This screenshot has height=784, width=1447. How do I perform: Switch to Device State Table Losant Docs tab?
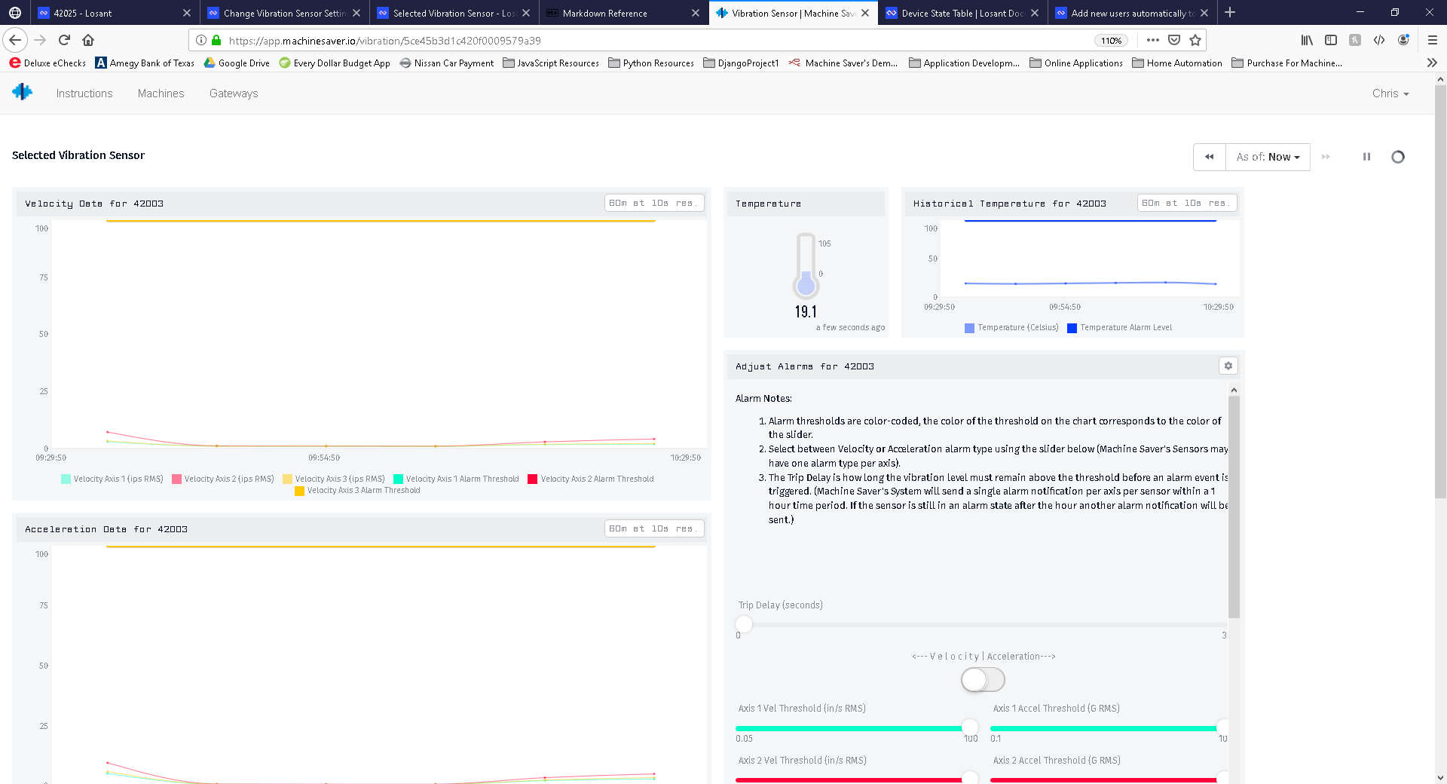(x=962, y=13)
